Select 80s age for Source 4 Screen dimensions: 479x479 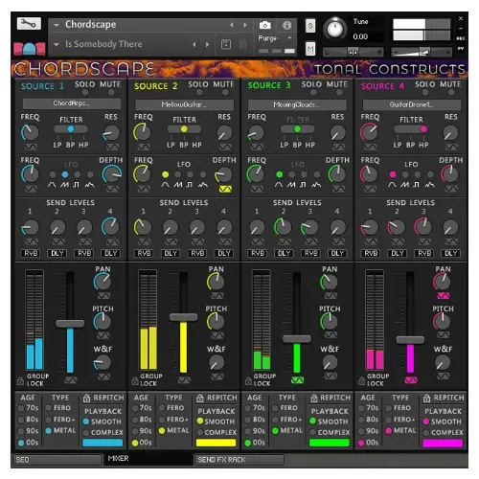pos(361,420)
